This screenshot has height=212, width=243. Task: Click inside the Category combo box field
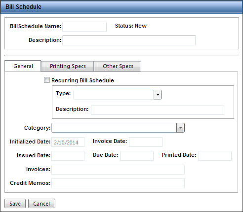[x=114, y=128]
